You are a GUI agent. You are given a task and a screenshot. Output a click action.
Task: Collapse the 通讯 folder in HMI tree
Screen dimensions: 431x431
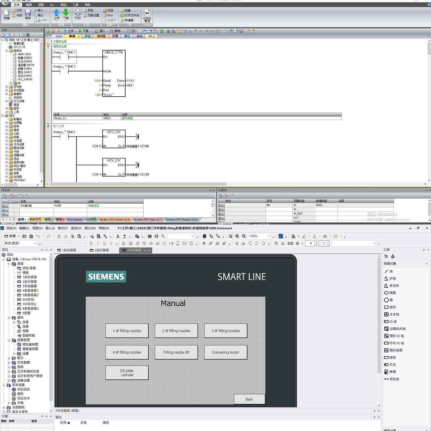tap(9, 318)
